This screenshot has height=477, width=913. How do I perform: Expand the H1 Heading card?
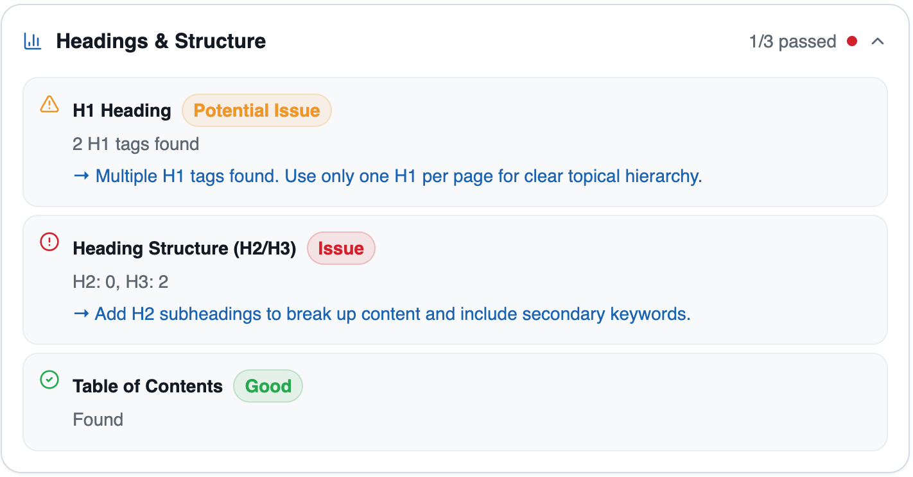click(x=456, y=142)
